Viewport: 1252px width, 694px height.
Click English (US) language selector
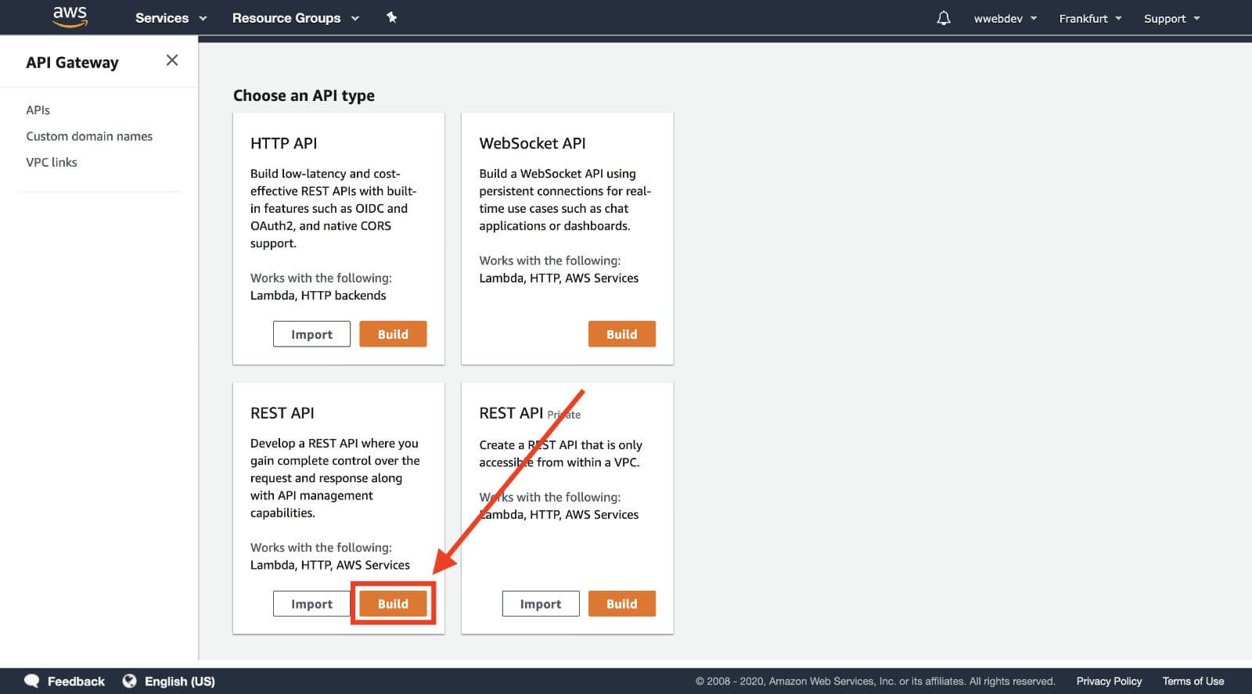point(180,681)
